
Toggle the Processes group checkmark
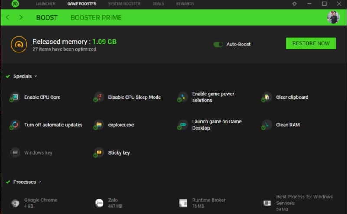8,182
